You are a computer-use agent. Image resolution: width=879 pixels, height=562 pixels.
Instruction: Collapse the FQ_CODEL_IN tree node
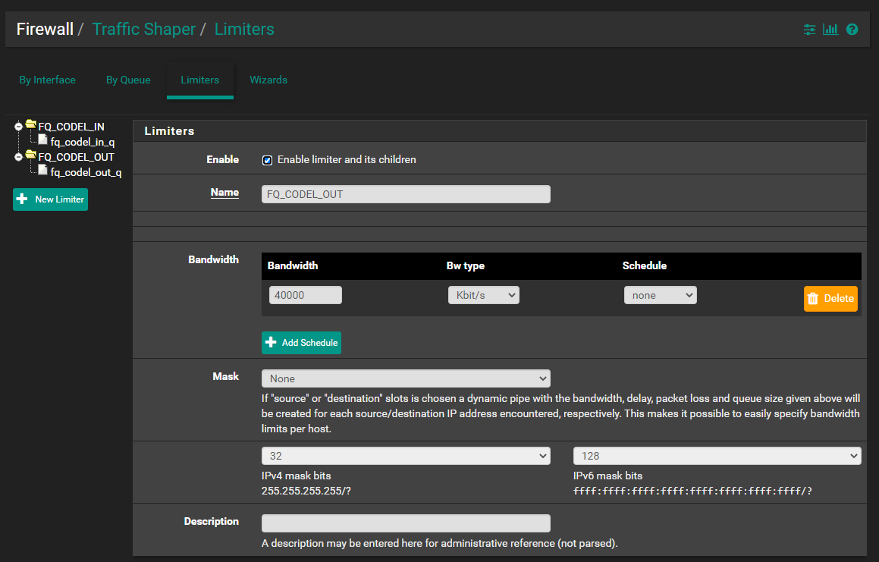[18, 127]
